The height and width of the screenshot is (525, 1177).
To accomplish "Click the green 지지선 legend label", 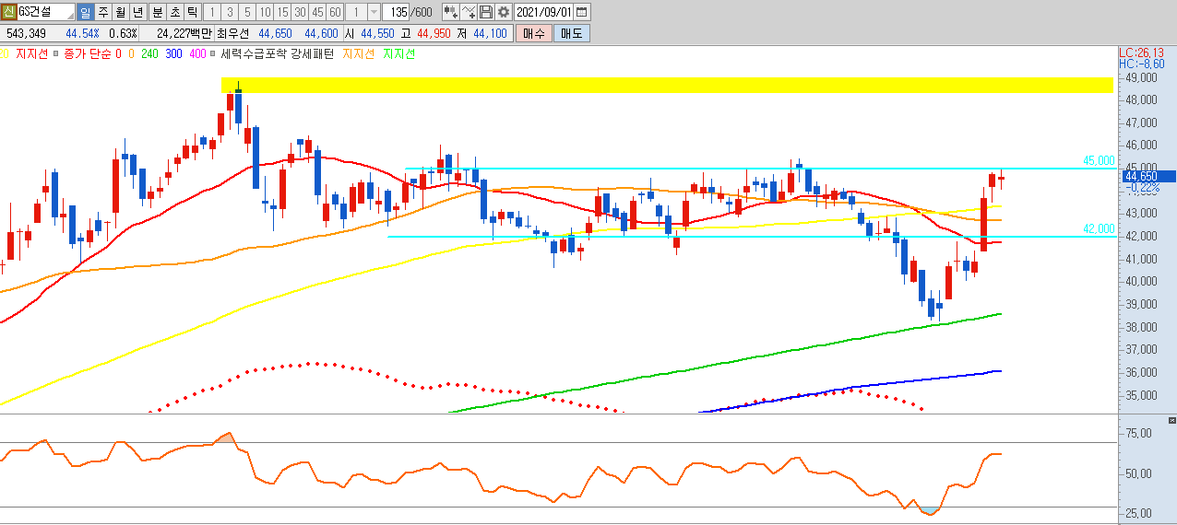I will point(399,54).
